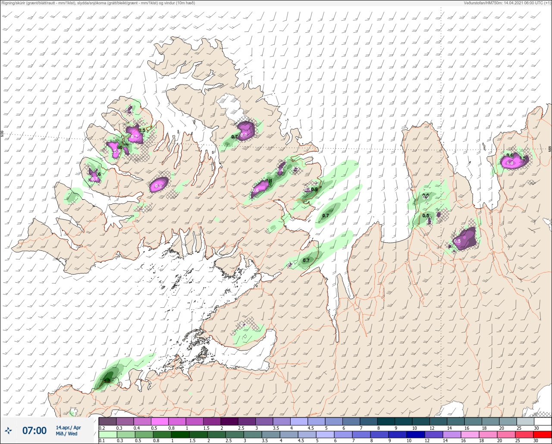Click the four-point star icon beside 07:00
This screenshot has width=552, height=444.
pos(8,430)
